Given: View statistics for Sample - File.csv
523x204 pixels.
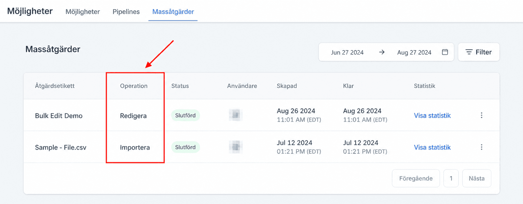Looking at the screenshot, I should click(x=432, y=147).
